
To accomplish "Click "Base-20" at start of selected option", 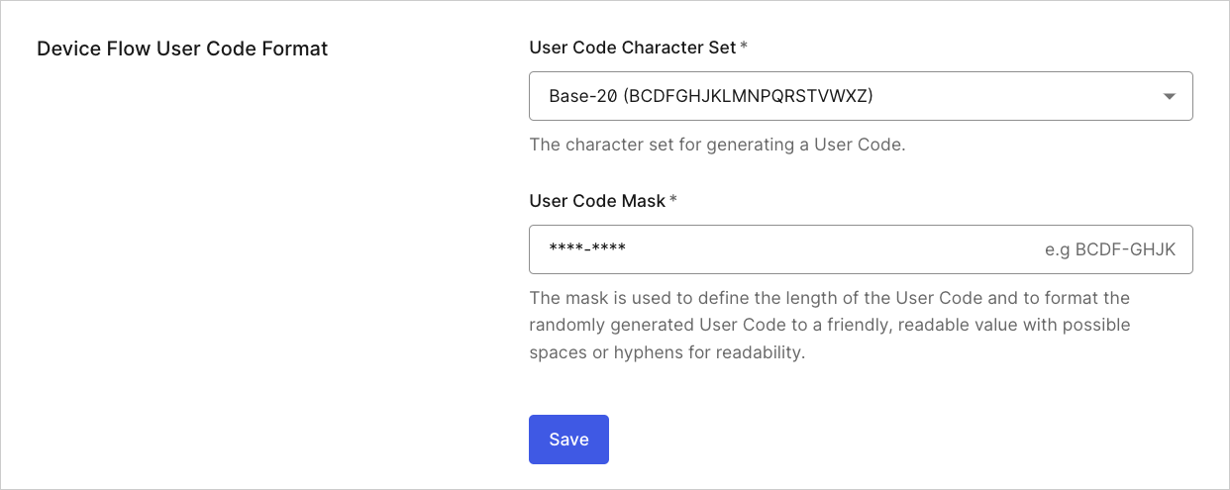I will [583, 96].
